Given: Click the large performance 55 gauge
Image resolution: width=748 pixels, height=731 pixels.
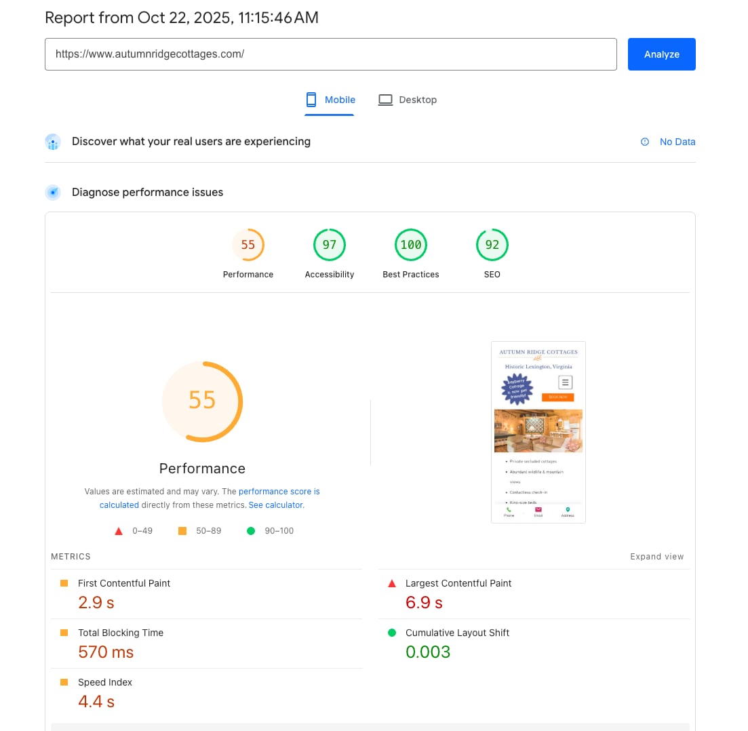Looking at the screenshot, I should [202, 401].
